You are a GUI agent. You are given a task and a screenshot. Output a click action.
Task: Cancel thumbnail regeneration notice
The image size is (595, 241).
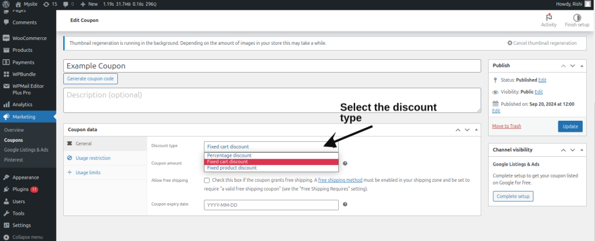(x=542, y=43)
